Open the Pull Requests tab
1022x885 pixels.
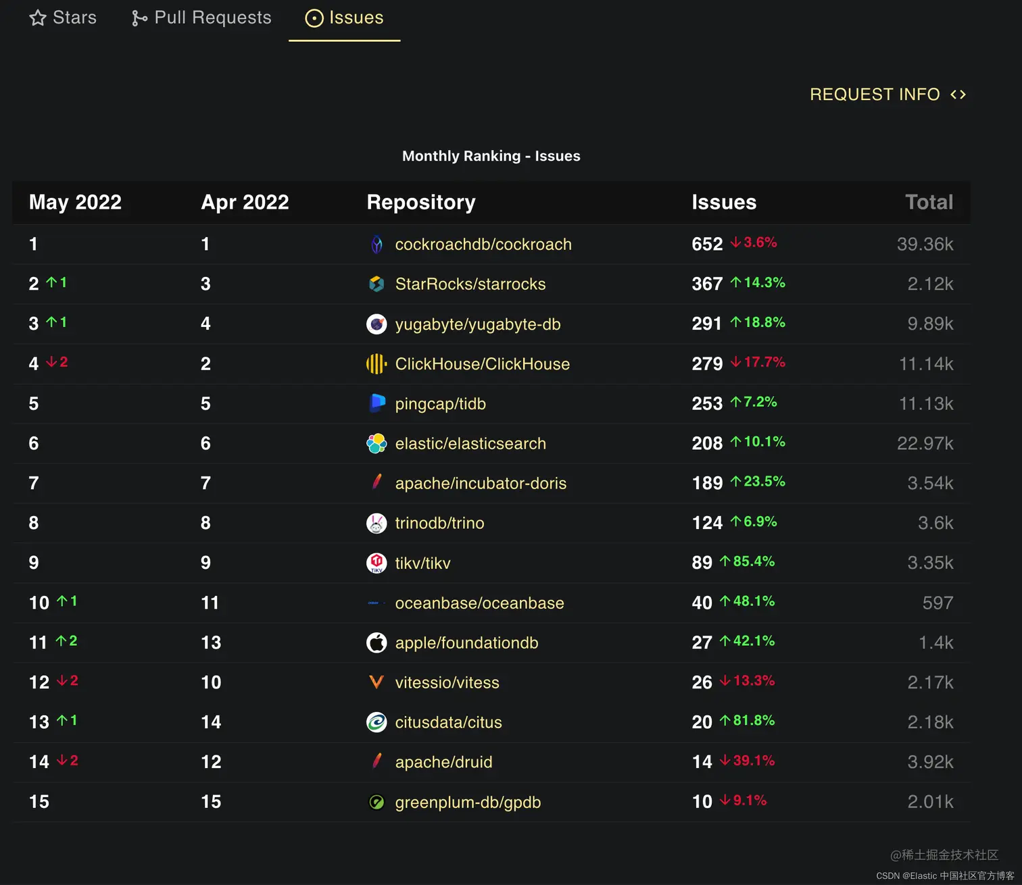click(201, 18)
